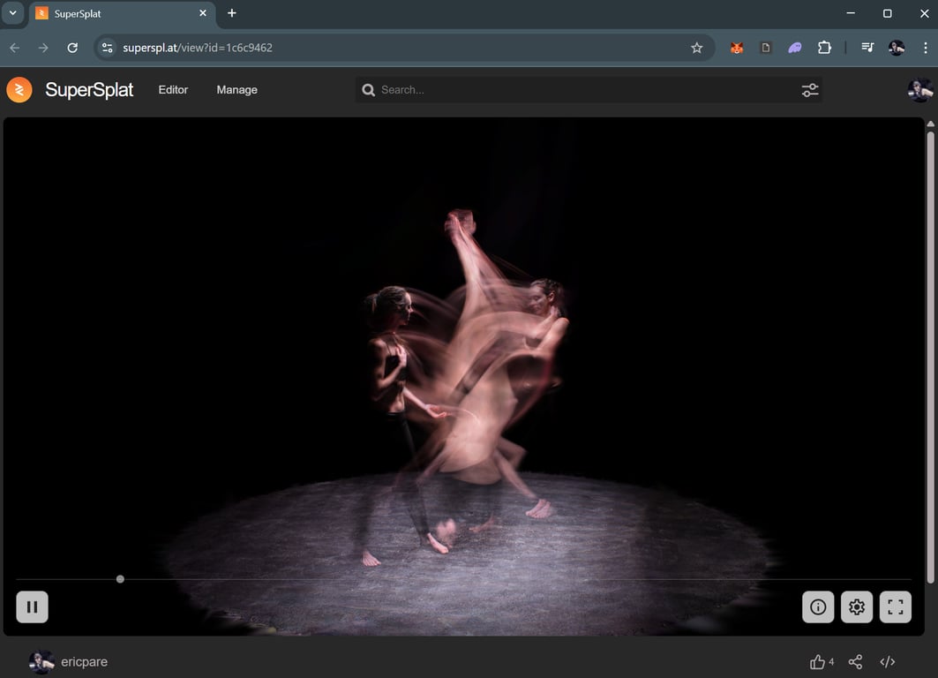This screenshot has height=678, width=938.
Task: Open the tab search dropdown arrow
Action: pos(12,13)
